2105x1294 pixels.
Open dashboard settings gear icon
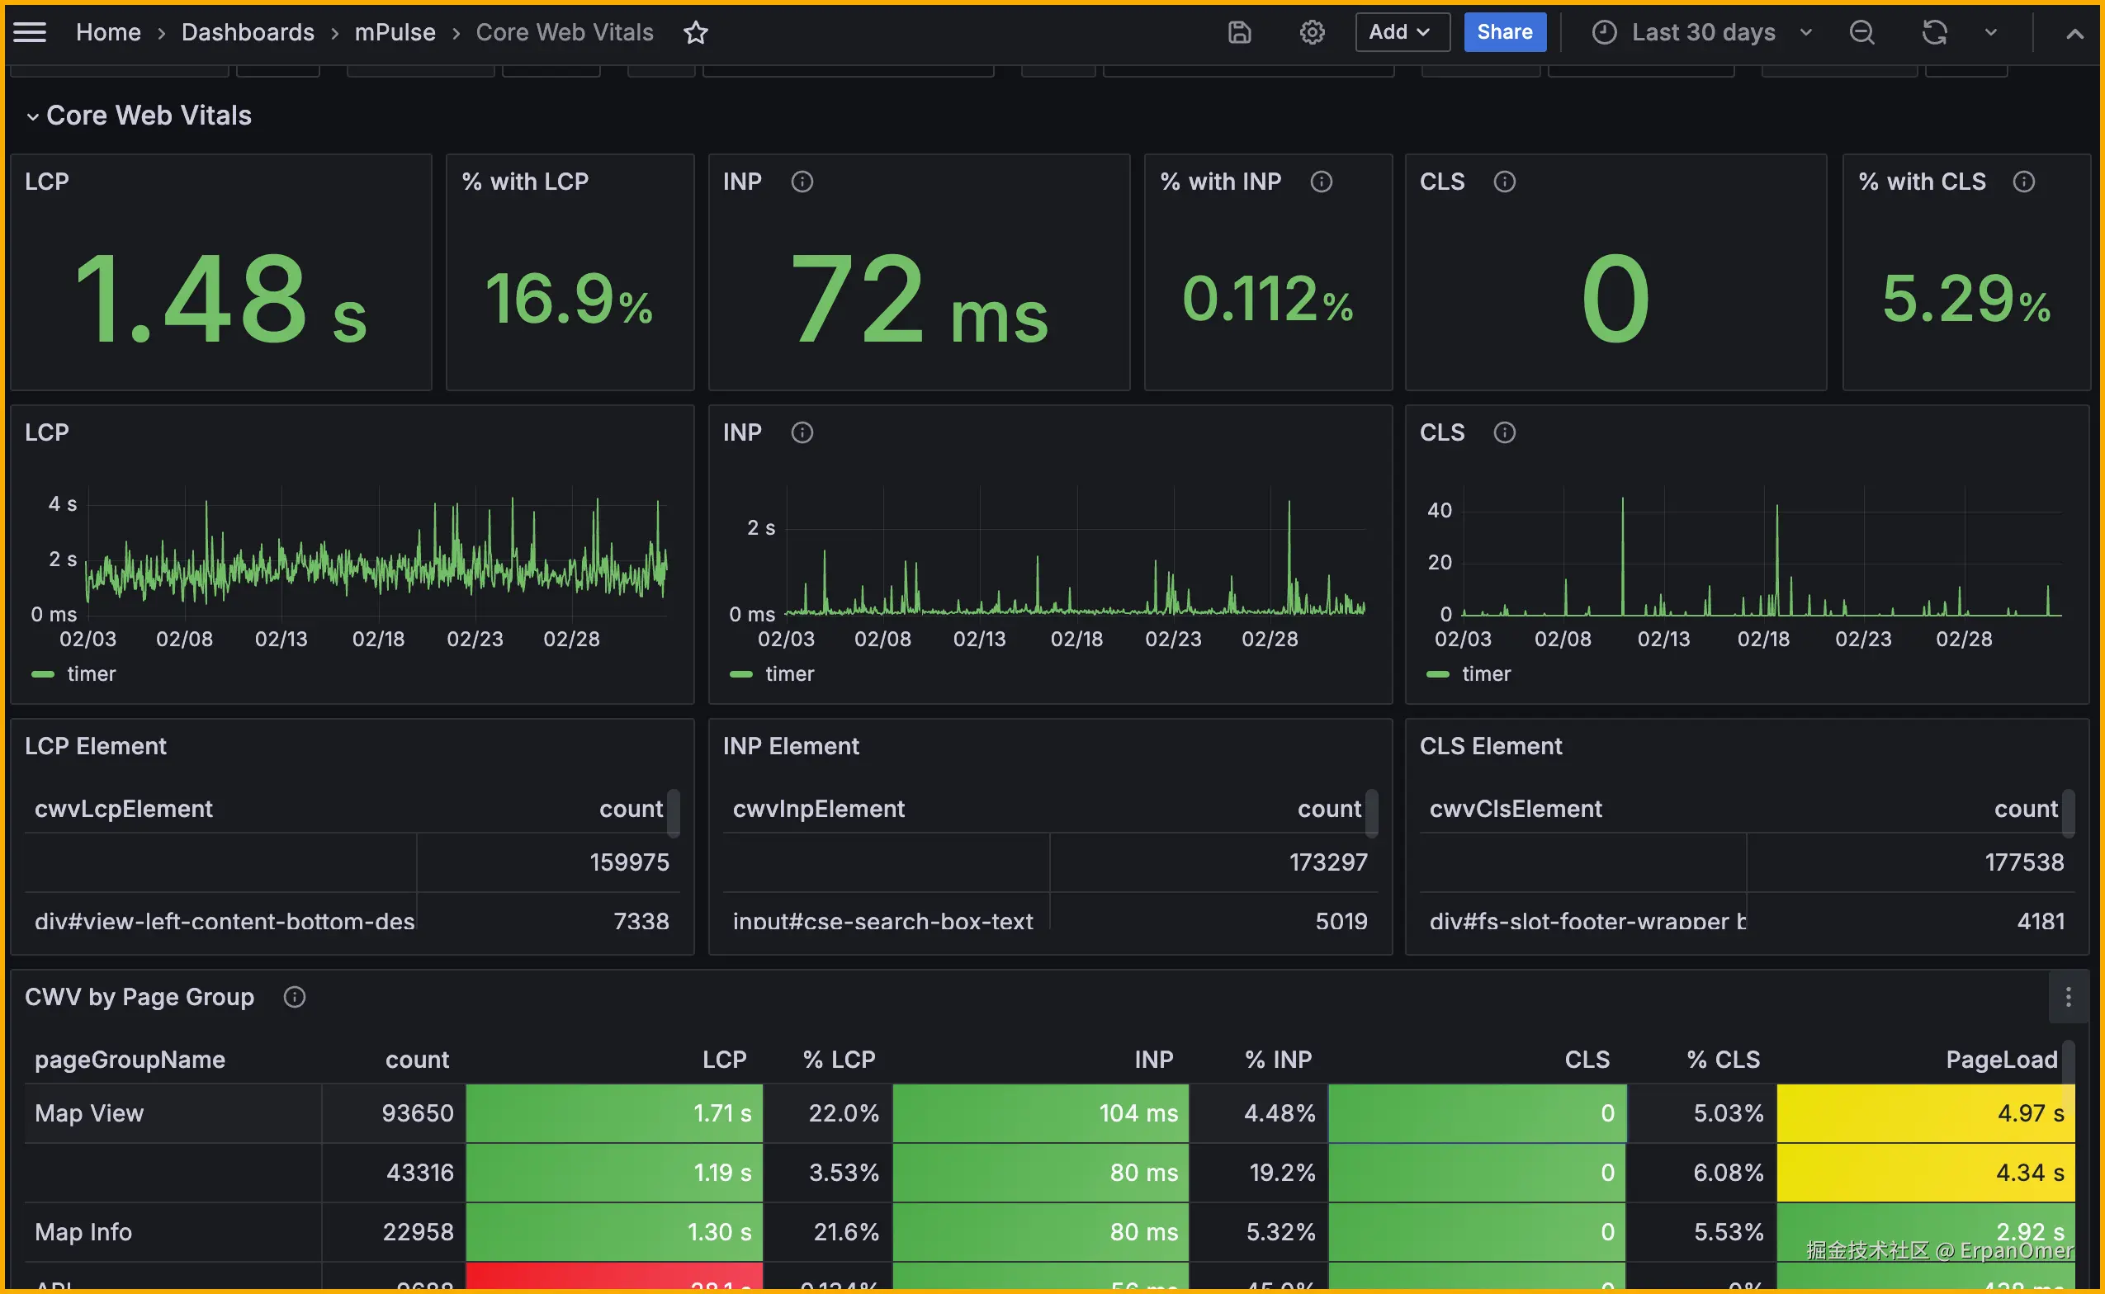click(x=1312, y=32)
